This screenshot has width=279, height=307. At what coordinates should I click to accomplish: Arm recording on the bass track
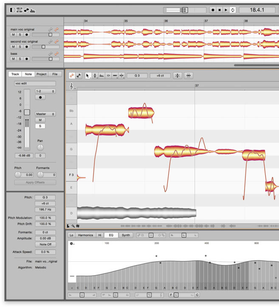tap(27, 59)
